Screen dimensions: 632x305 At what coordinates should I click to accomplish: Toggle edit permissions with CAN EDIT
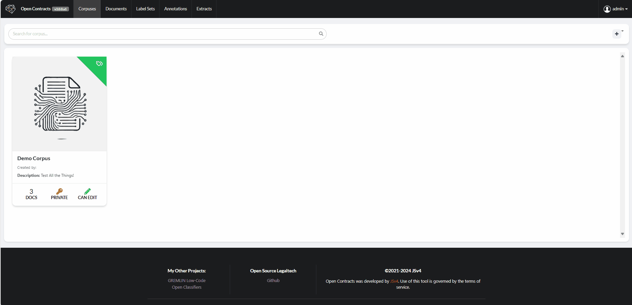[x=87, y=194]
